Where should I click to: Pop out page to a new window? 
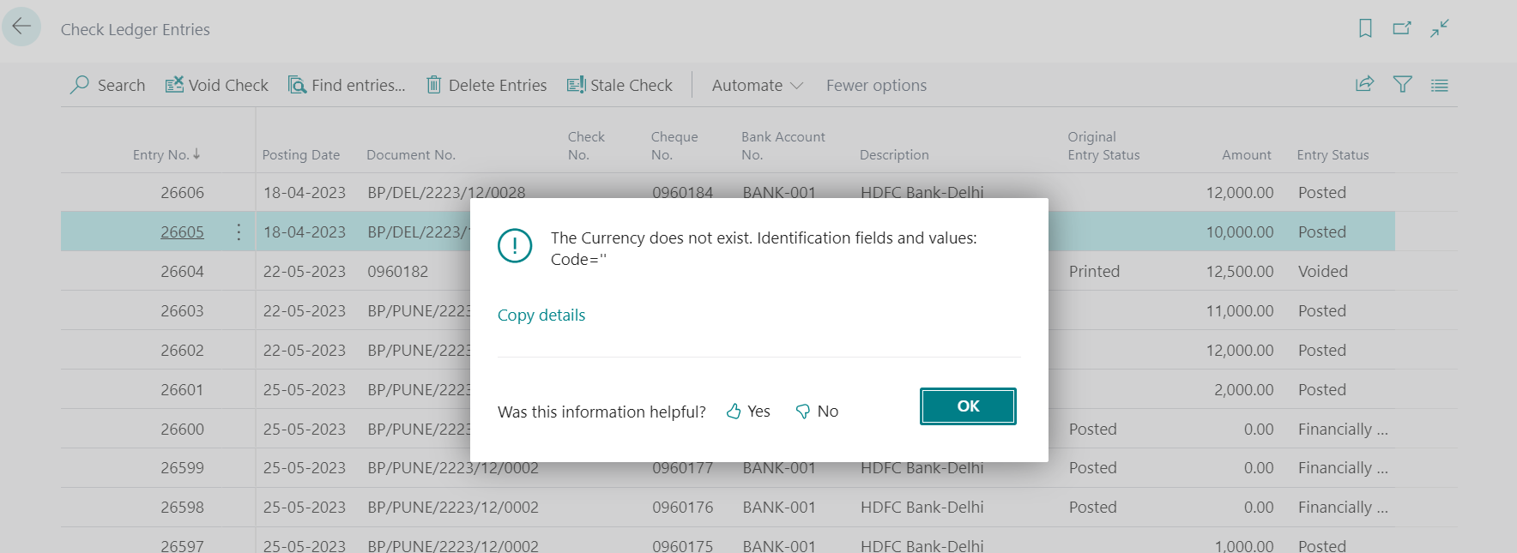[1402, 27]
